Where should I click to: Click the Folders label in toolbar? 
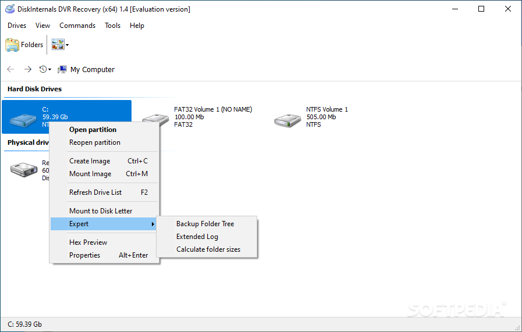(x=32, y=45)
